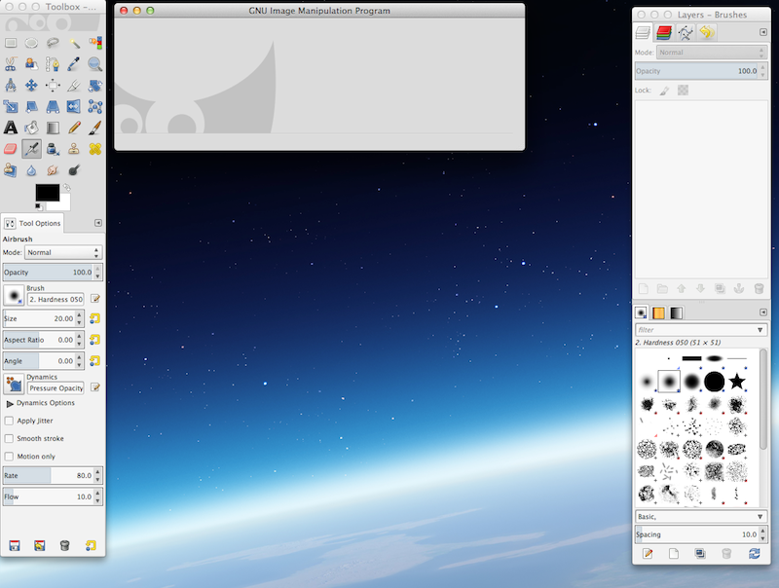Check the Motion only option
The height and width of the screenshot is (588, 779).
pyautogui.click(x=10, y=456)
